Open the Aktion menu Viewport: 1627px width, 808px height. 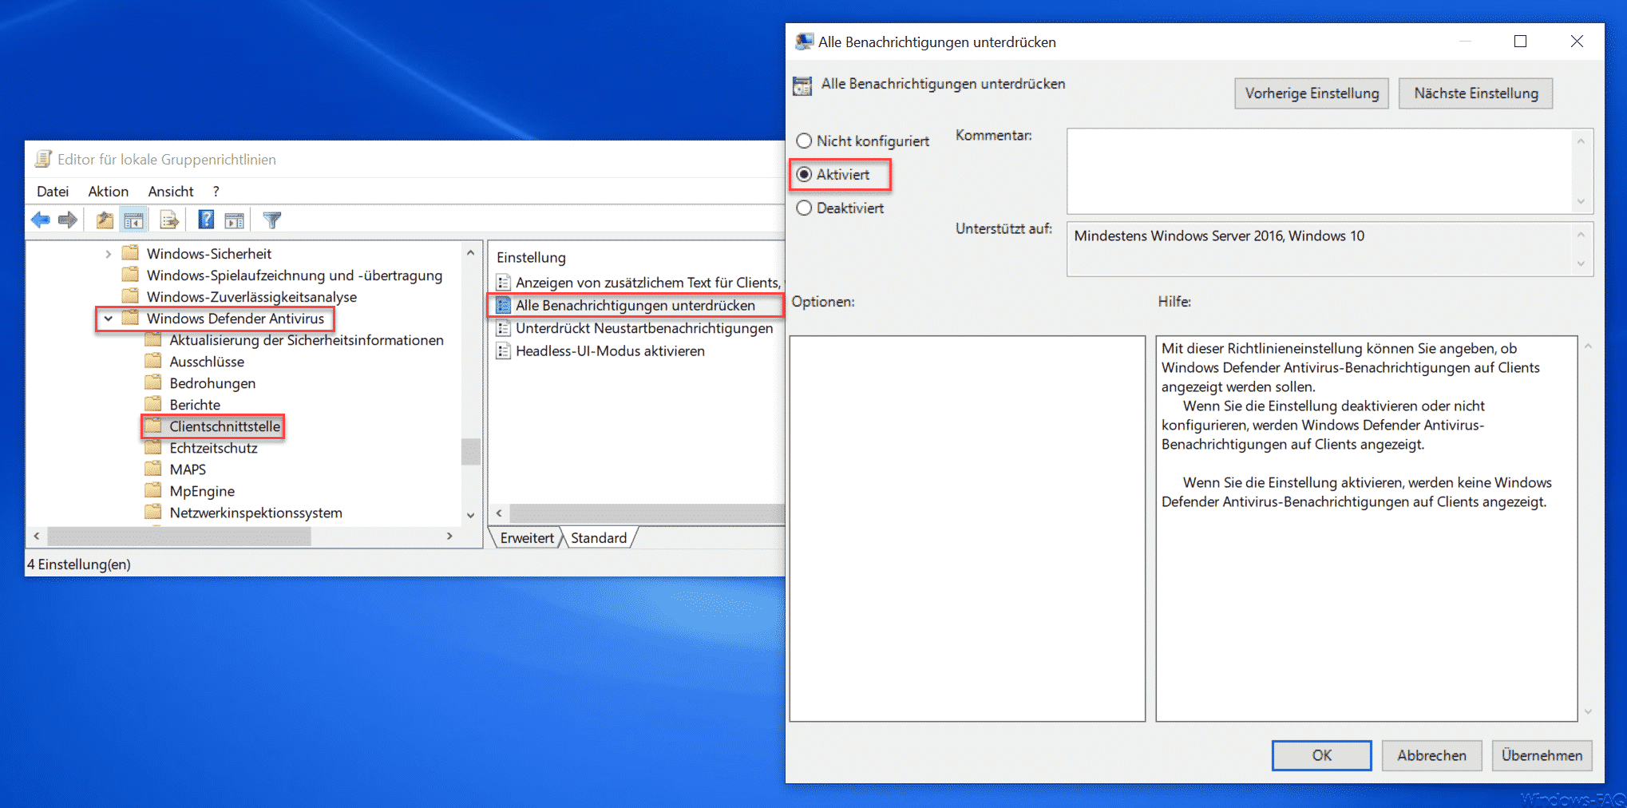[x=109, y=191]
